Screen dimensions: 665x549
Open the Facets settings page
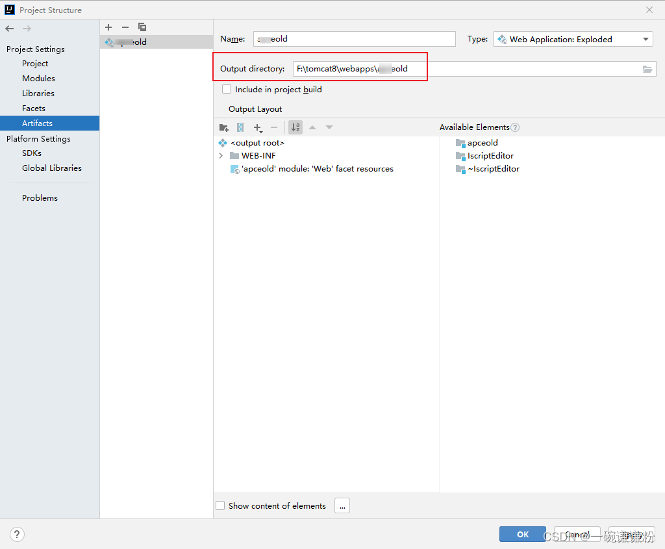[34, 109]
